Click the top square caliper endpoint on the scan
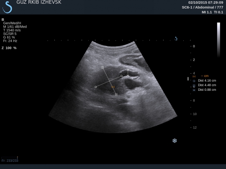 coord(103,67)
